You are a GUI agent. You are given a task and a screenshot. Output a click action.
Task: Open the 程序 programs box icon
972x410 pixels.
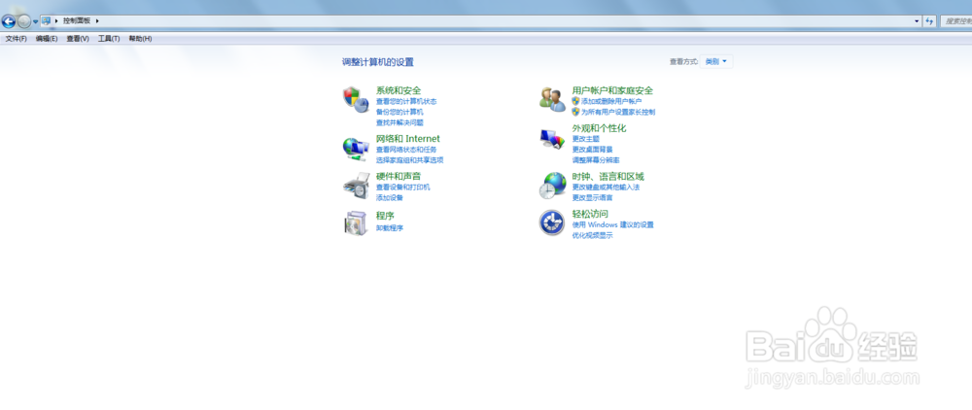[356, 222]
